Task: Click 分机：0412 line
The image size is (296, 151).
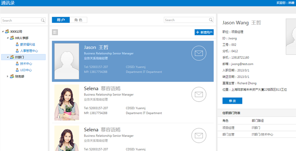Action: click(x=230, y=51)
